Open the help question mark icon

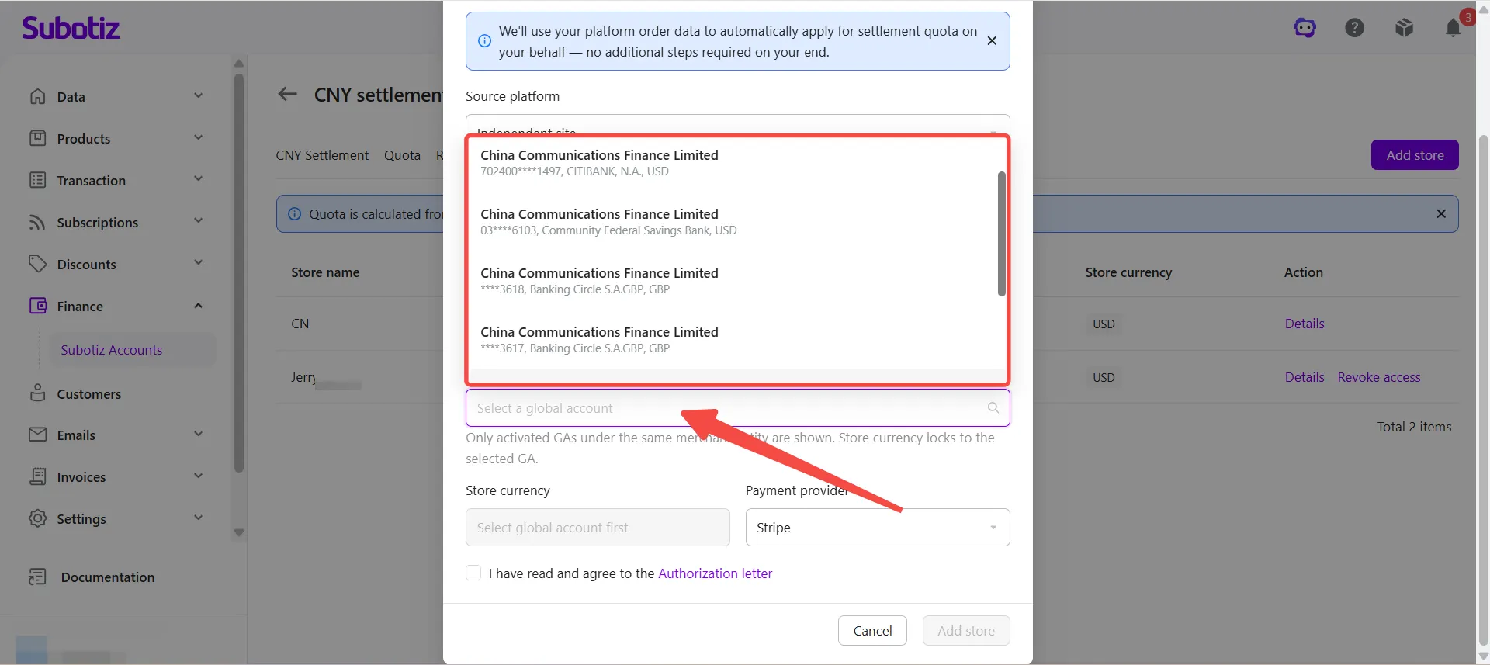click(1354, 28)
